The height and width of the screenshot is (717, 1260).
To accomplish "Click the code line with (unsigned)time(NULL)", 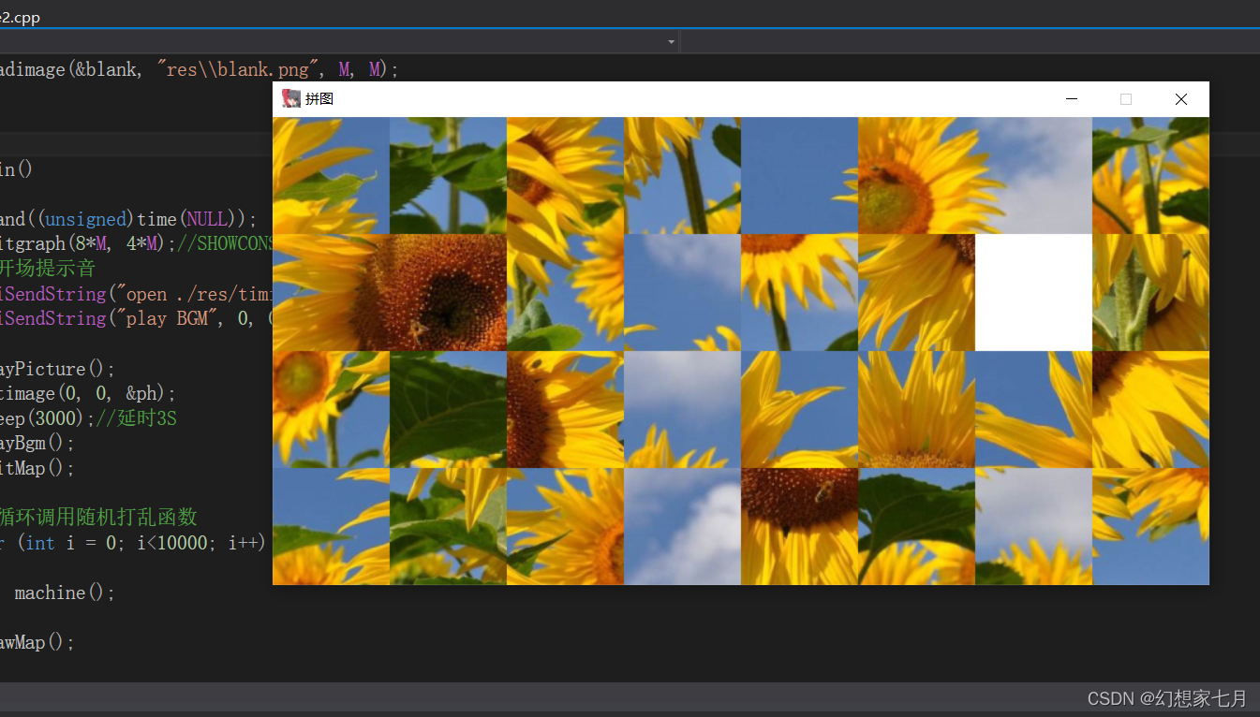I will pyautogui.click(x=128, y=219).
